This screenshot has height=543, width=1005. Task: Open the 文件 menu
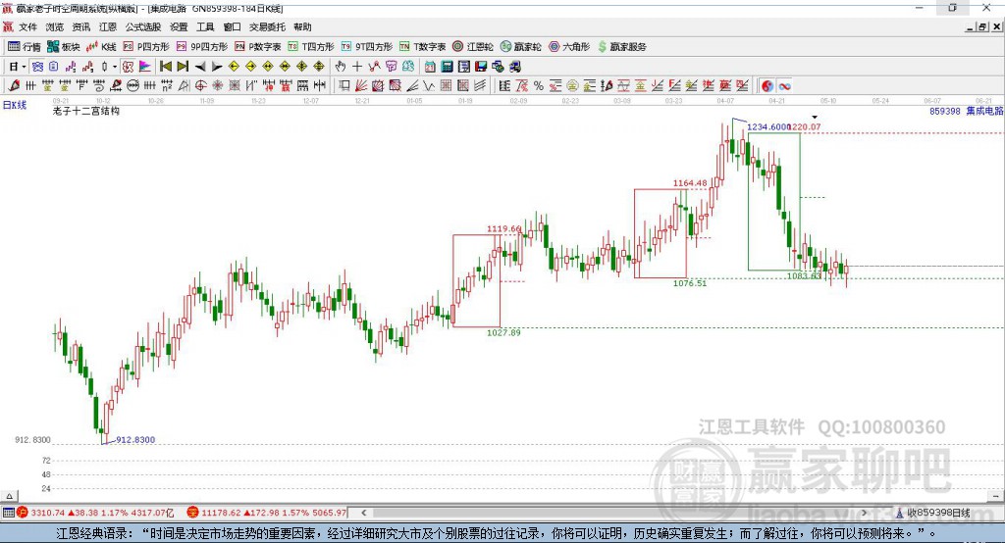(27, 26)
